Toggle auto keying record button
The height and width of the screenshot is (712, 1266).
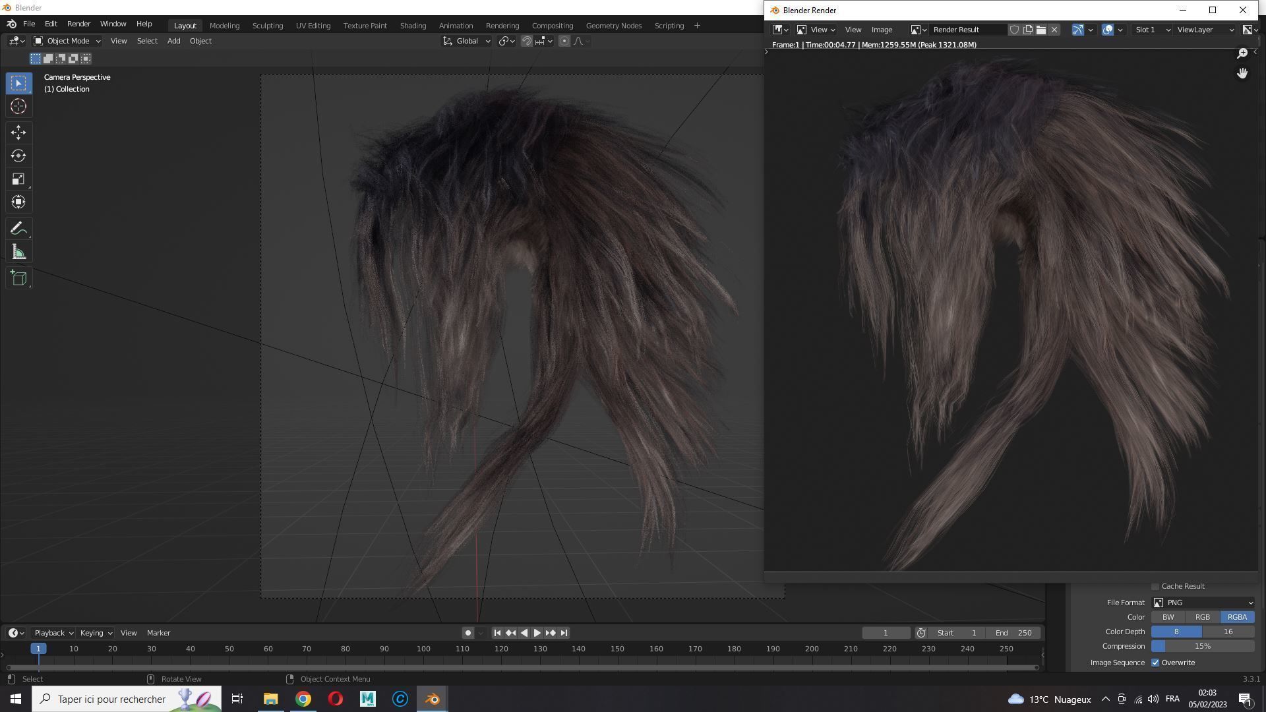(467, 633)
